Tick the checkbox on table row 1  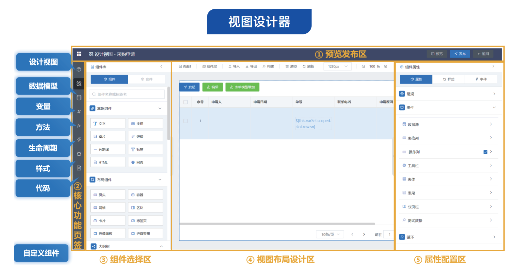point(186,121)
